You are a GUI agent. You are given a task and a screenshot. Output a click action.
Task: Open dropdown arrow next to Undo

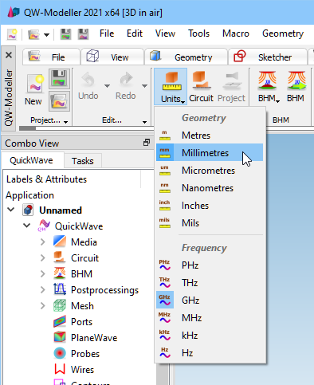click(x=107, y=86)
